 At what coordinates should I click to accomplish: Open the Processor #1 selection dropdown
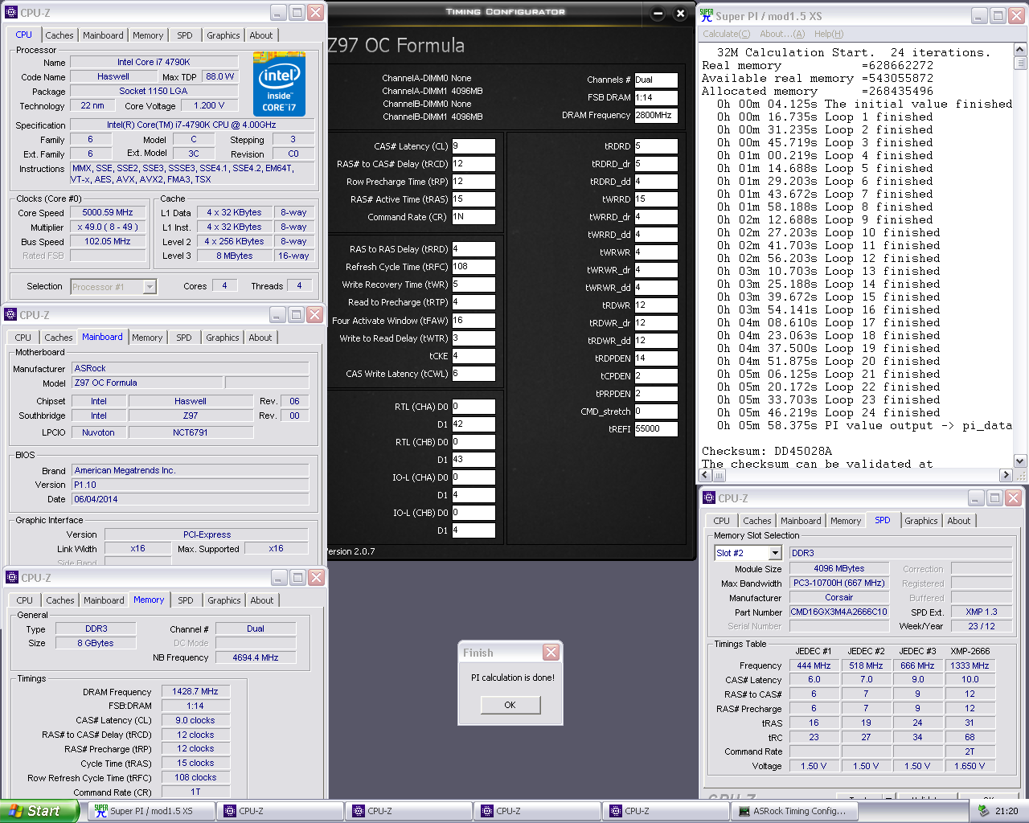[x=150, y=287]
